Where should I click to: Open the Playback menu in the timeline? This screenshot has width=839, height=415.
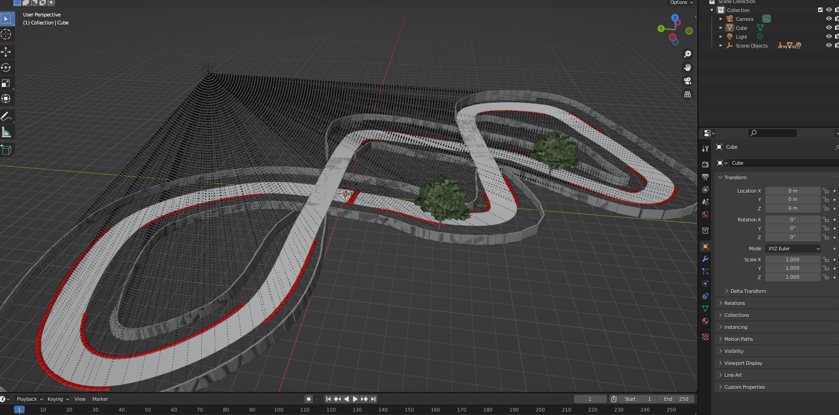[27, 399]
